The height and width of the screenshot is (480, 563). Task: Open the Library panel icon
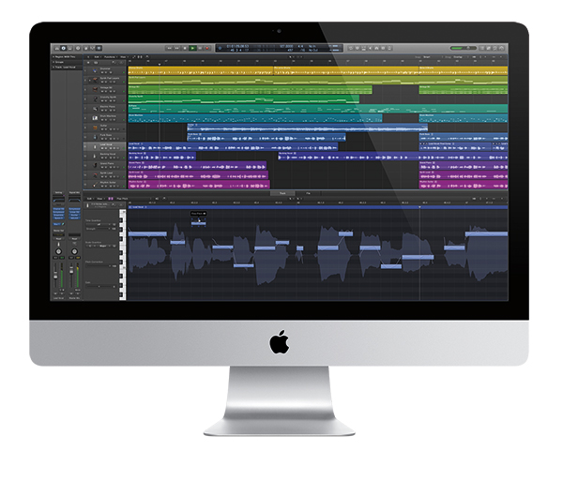point(56,48)
